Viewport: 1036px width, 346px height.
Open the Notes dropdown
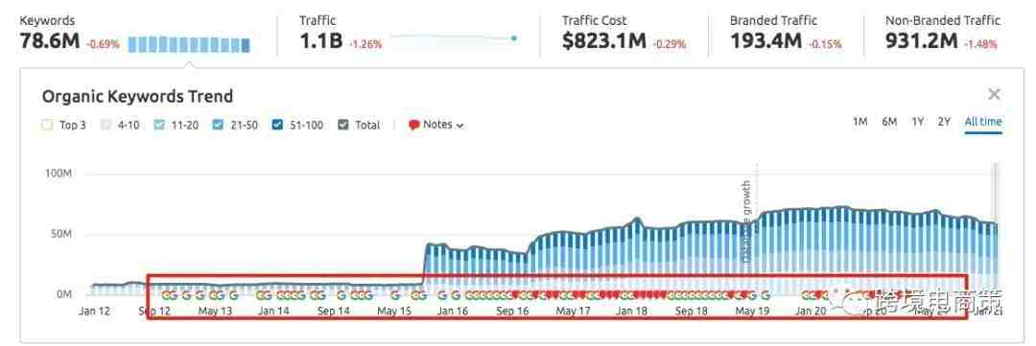click(436, 125)
